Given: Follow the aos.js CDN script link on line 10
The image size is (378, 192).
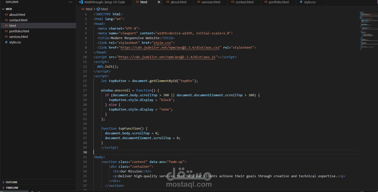Looking at the screenshot, I should pyautogui.click(x=167, y=57).
